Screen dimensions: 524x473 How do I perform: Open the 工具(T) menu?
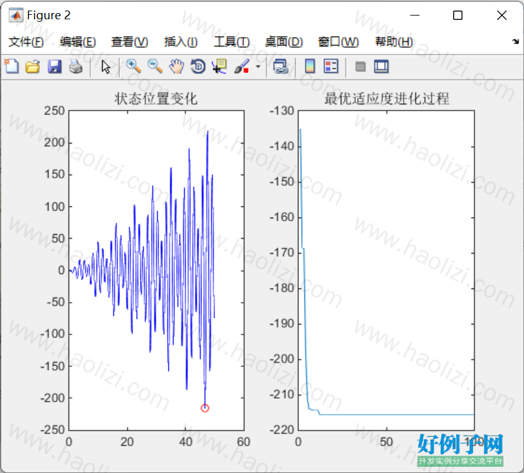[232, 42]
